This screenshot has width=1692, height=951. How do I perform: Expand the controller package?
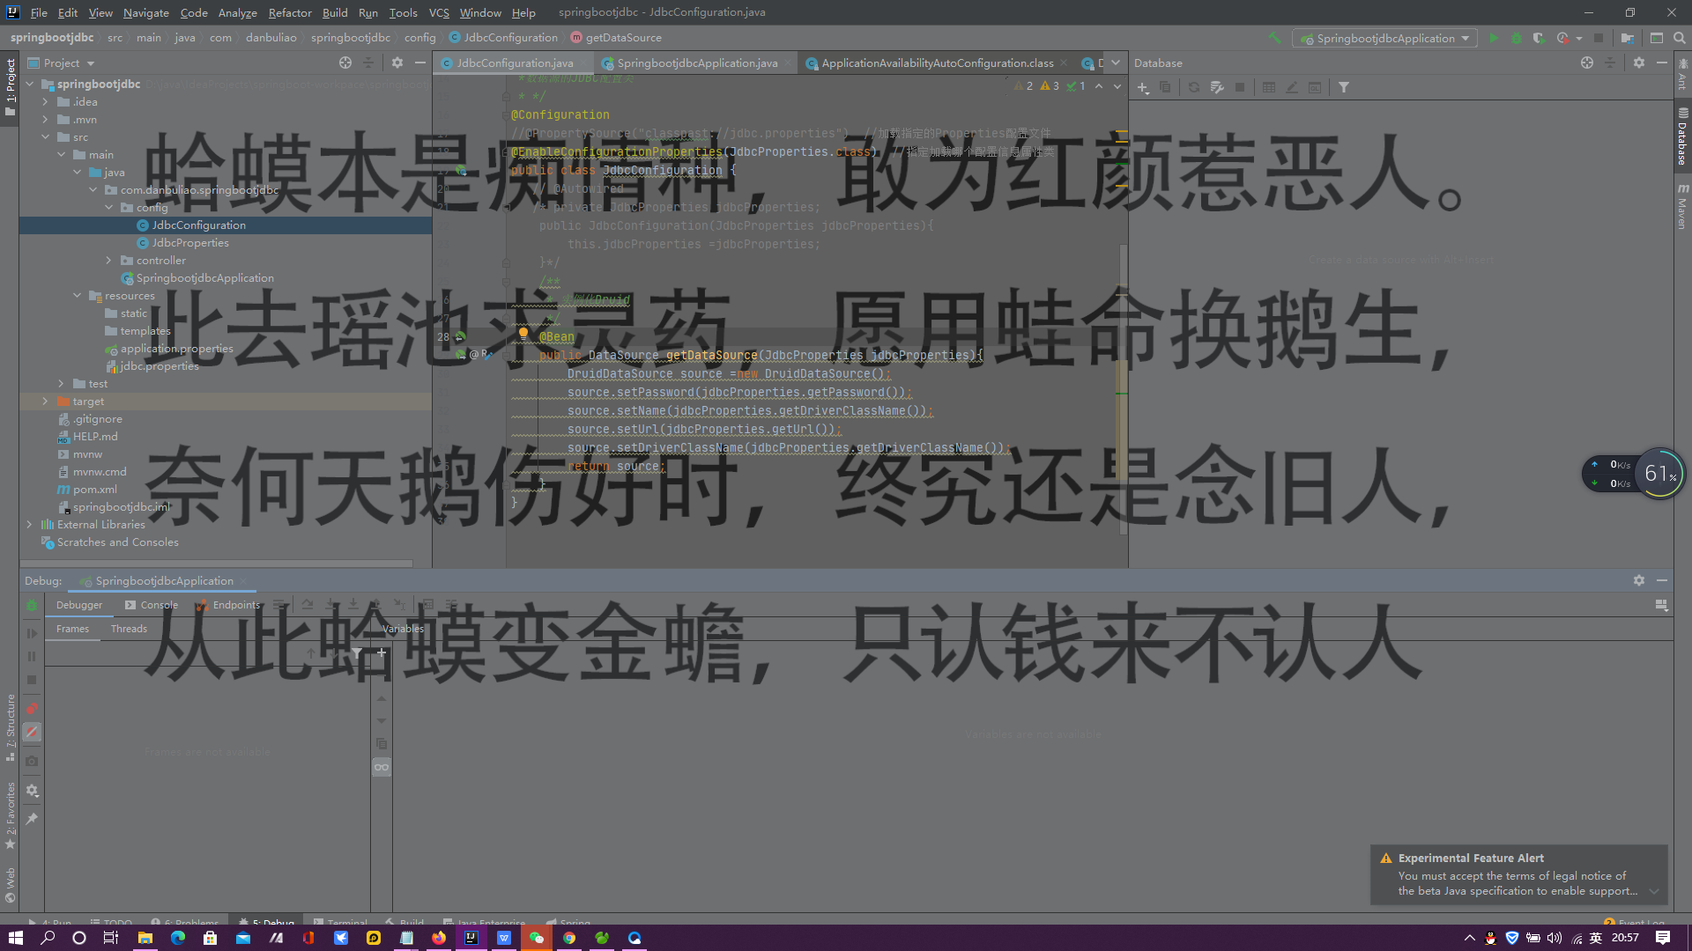(109, 261)
